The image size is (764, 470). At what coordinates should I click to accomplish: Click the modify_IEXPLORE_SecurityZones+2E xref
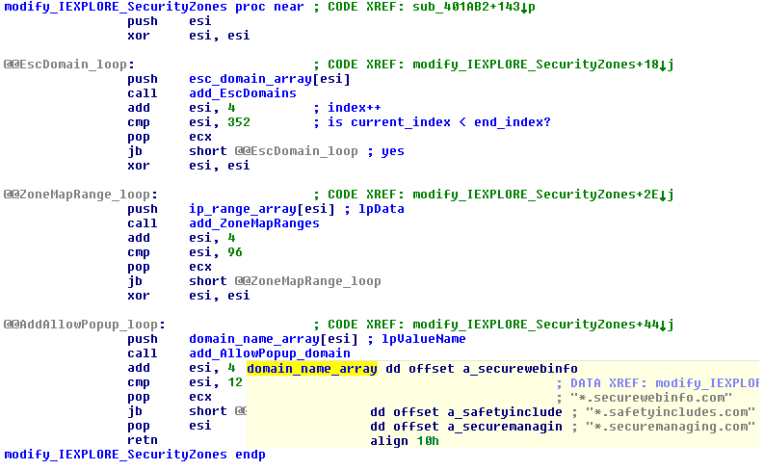(543, 195)
